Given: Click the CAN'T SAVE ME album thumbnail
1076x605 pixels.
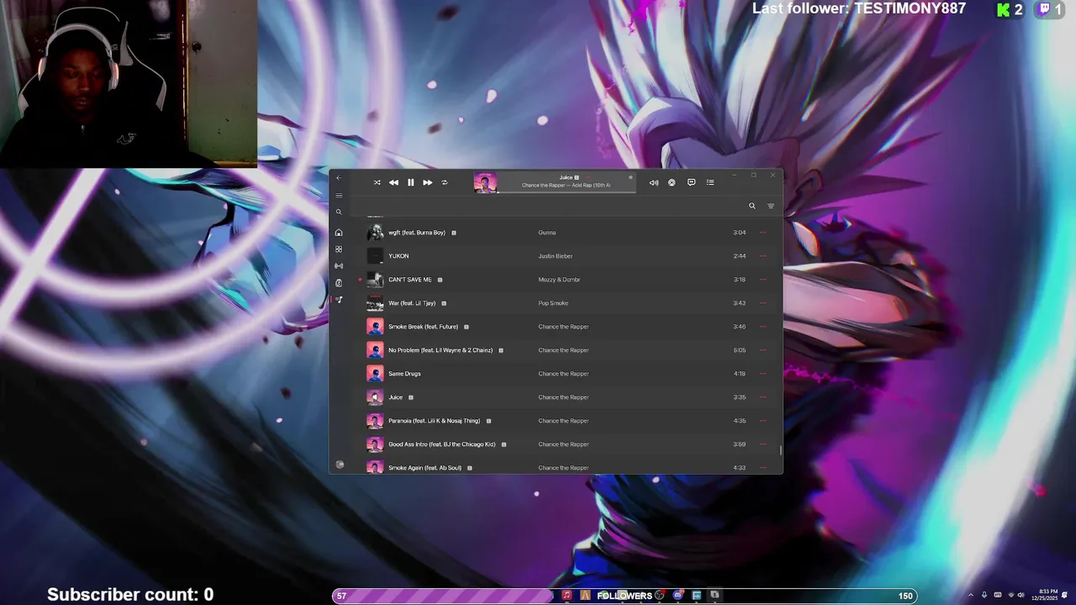Looking at the screenshot, I should (x=375, y=280).
